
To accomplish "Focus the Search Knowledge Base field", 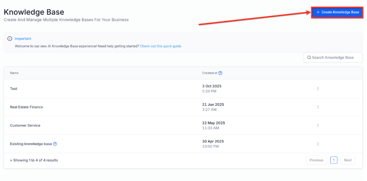I will (335, 58).
